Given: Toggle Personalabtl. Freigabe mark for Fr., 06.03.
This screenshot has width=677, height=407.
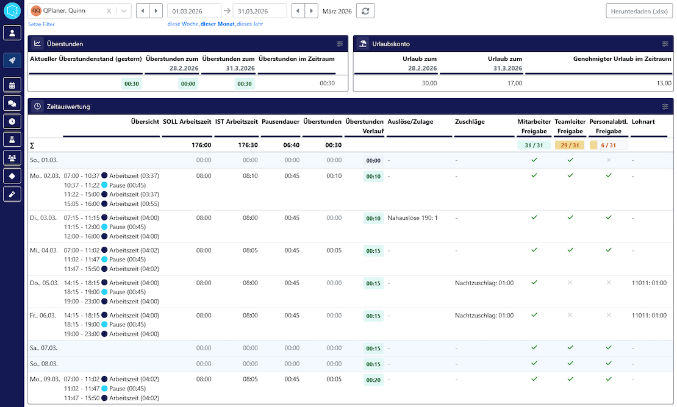Looking at the screenshot, I should point(609,315).
